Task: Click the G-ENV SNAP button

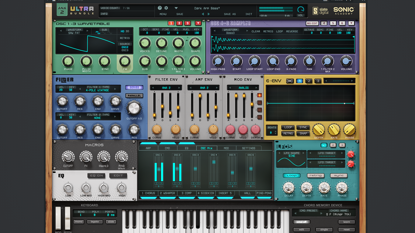Action: click(303, 133)
